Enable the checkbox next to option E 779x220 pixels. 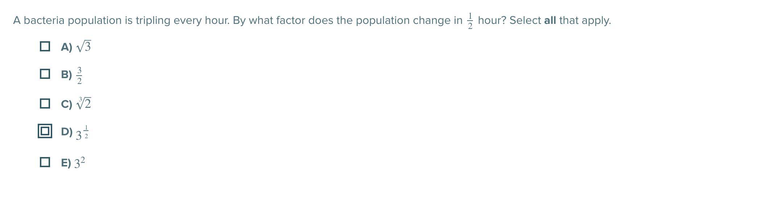coord(45,162)
